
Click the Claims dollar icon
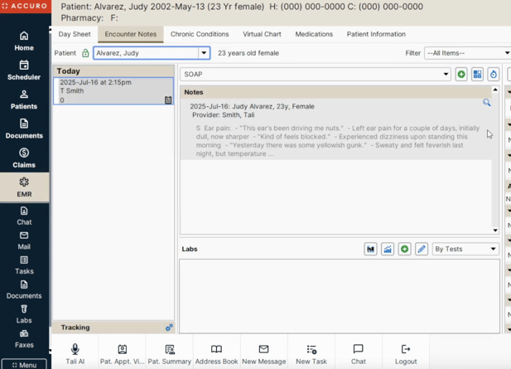pos(24,158)
